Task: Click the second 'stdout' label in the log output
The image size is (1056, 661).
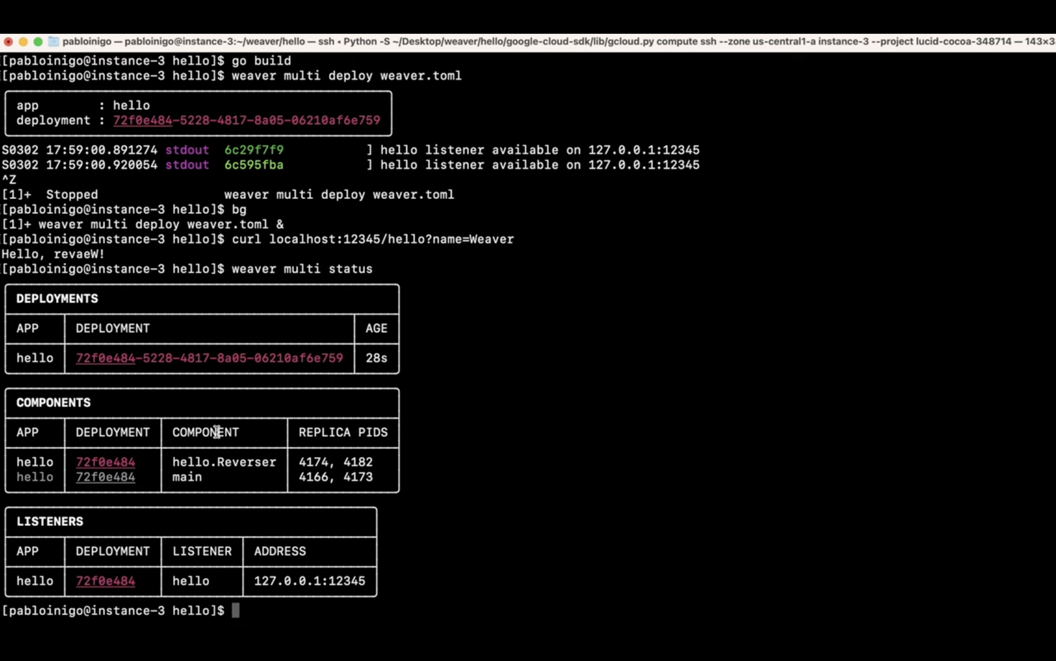Action: [x=187, y=165]
